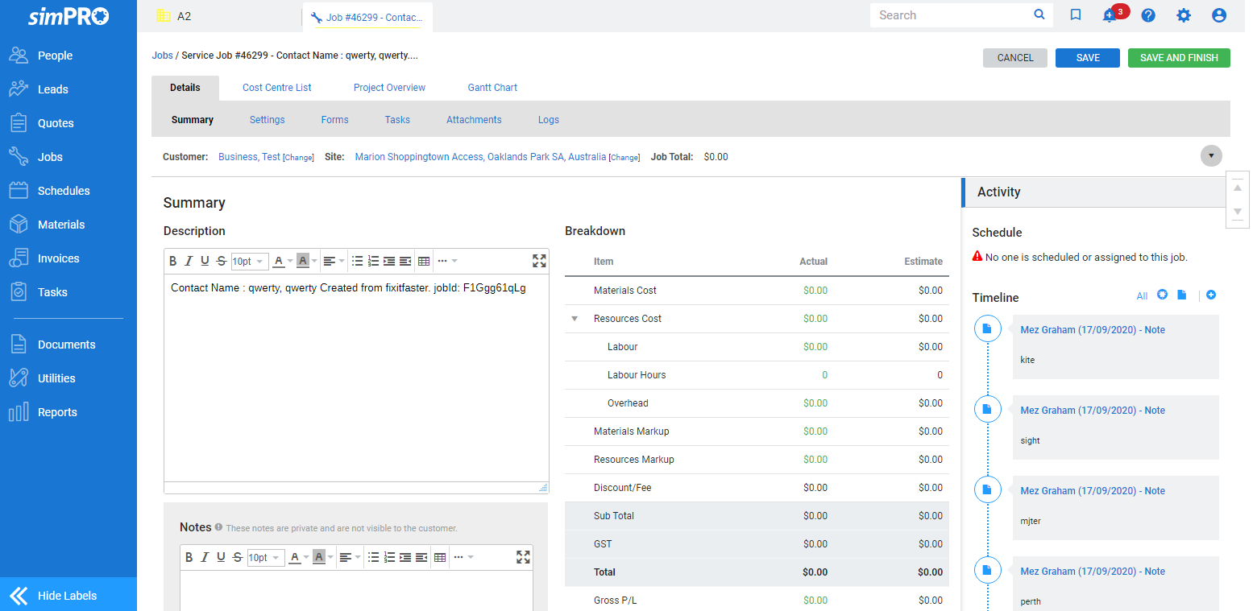Insert numbered list in Description editor

coord(373,261)
